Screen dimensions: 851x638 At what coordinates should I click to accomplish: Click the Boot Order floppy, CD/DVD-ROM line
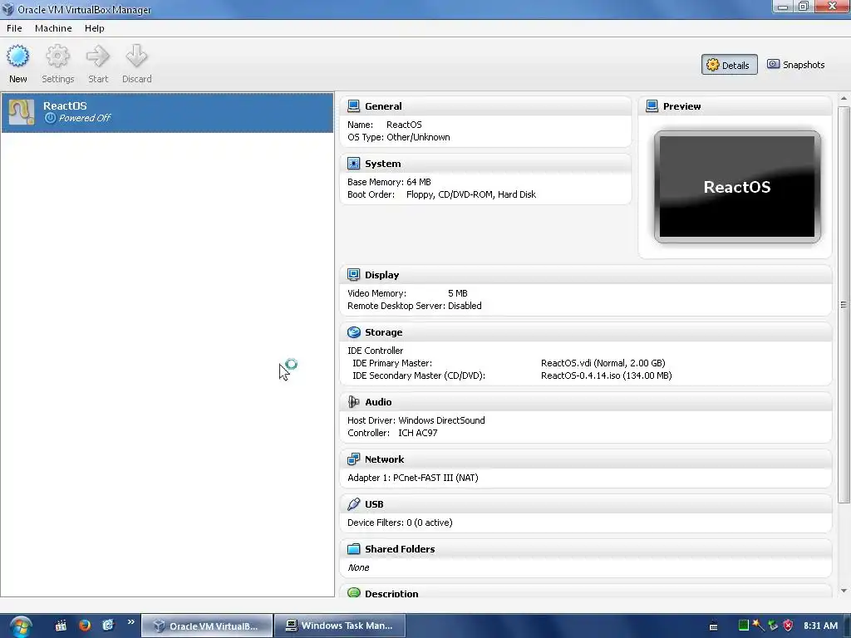coord(441,194)
